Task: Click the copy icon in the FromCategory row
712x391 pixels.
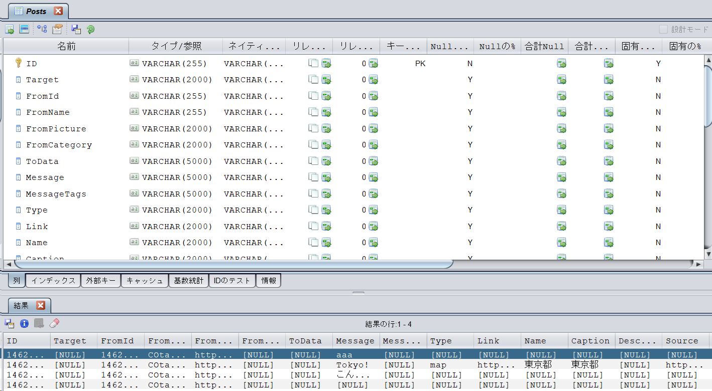Action: [x=313, y=145]
